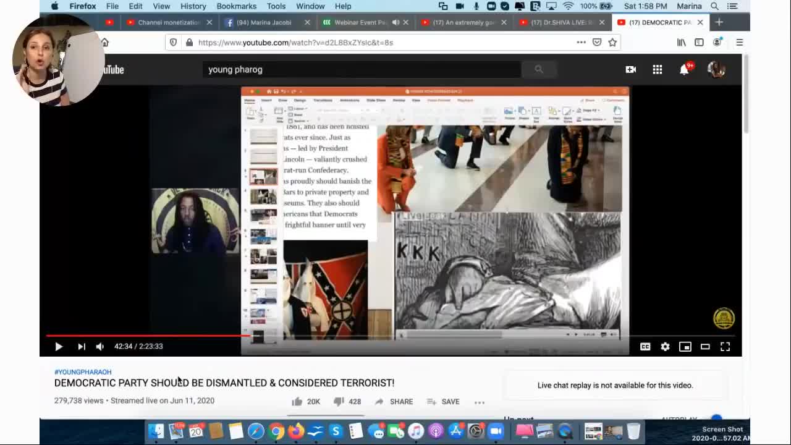Open App Store from Dock
The image size is (791, 445).
pyautogui.click(x=456, y=431)
